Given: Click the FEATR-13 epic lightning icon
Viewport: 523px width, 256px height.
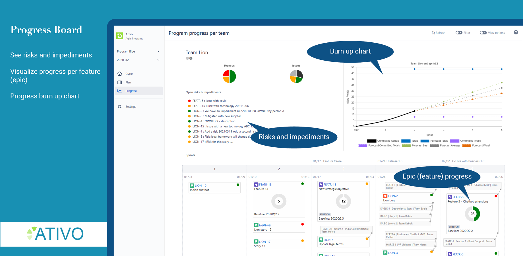Looking at the screenshot, I should click(256, 185).
